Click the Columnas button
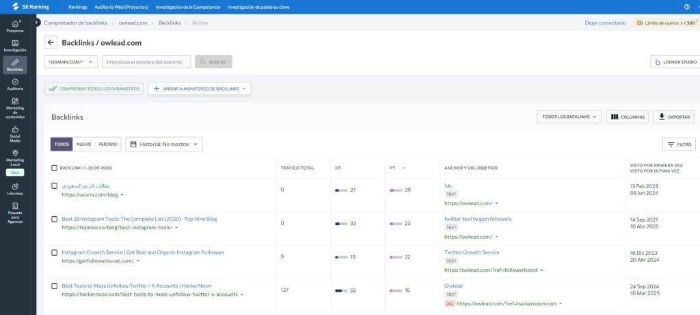This screenshot has width=700, height=315. (628, 117)
